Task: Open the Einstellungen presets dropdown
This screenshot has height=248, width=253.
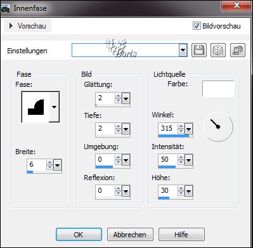Action: point(183,50)
